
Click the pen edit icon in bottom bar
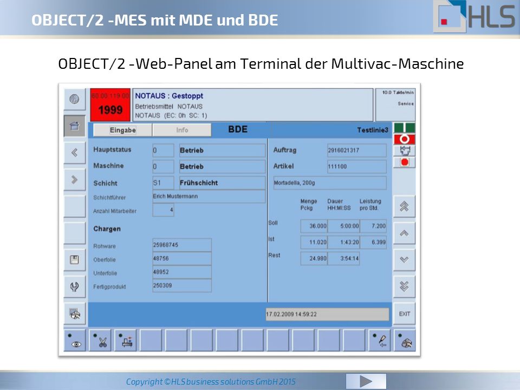[x=379, y=340]
